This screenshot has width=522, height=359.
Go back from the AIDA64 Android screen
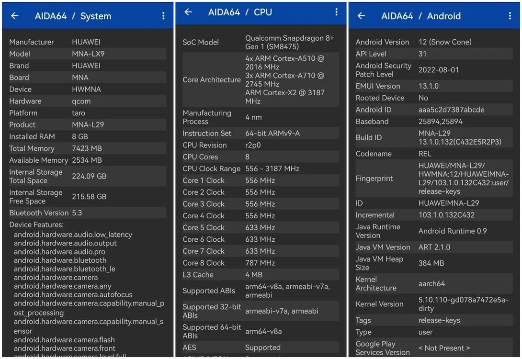(361, 16)
